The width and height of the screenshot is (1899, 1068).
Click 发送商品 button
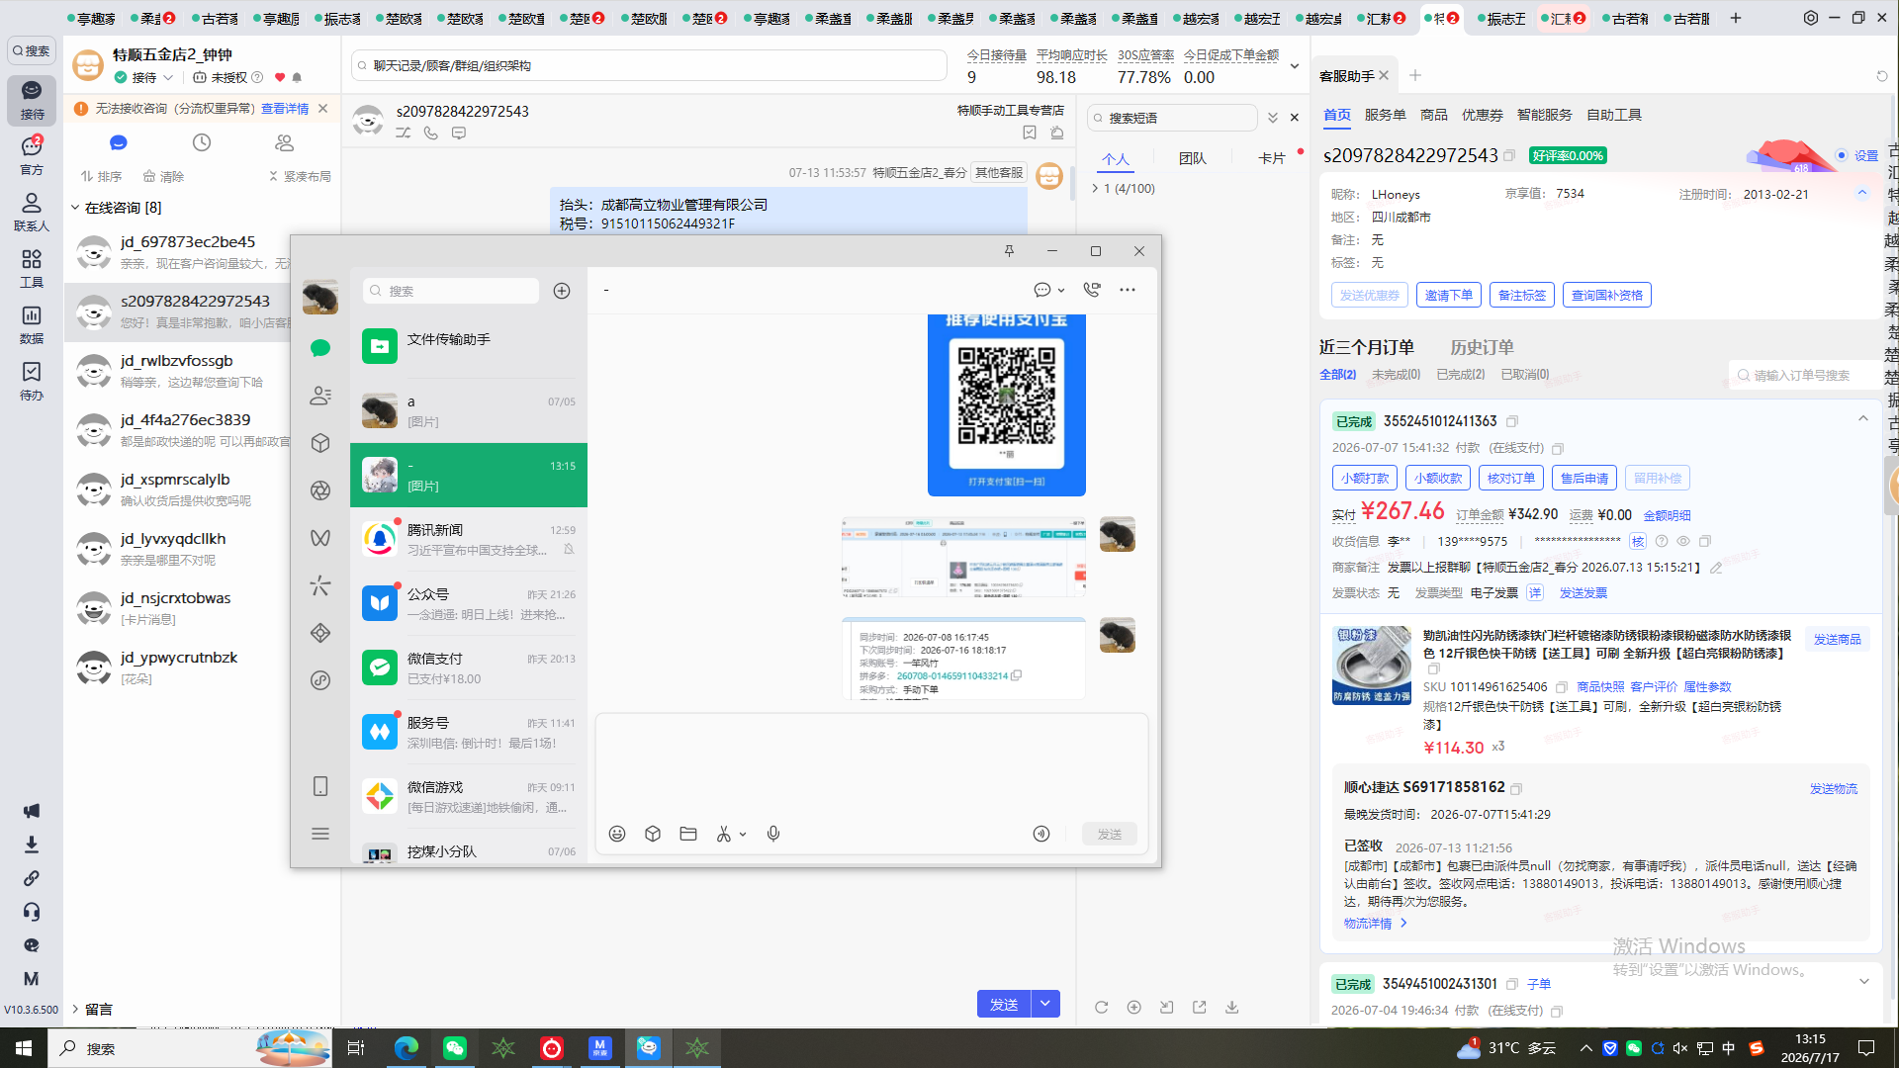coord(1837,640)
